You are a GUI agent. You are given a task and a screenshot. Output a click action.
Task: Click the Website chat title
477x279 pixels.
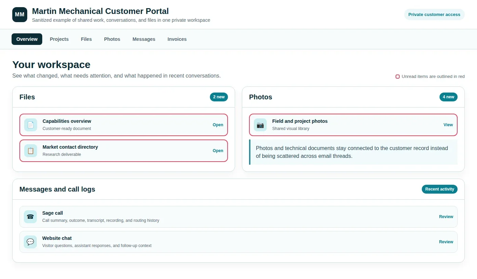point(57,238)
